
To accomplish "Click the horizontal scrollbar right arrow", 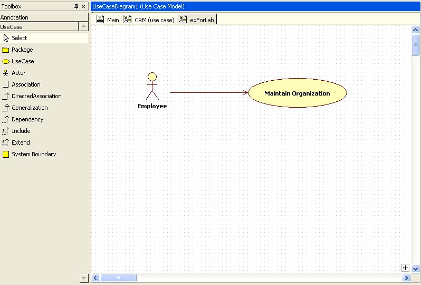I will click(x=407, y=278).
